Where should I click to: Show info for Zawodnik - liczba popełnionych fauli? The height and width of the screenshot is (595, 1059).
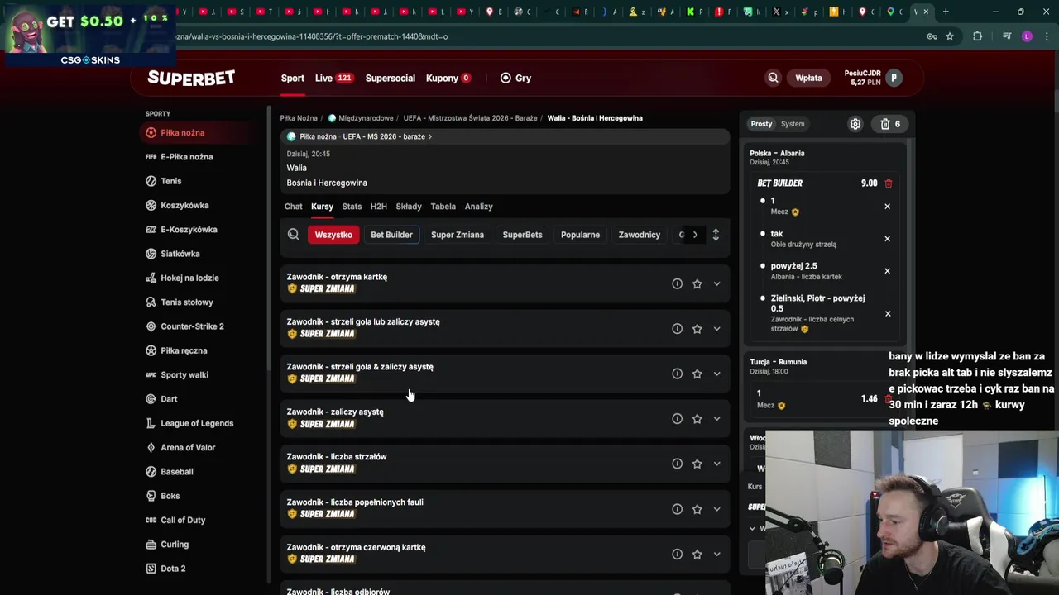coord(677,509)
